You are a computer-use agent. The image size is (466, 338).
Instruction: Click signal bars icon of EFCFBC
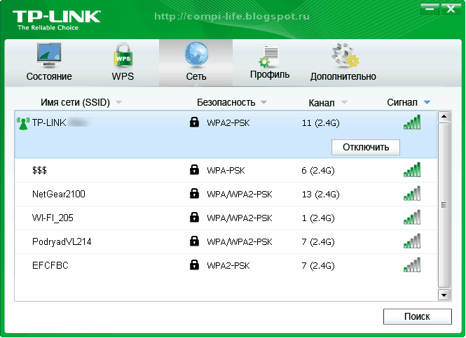pyautogui.click(x=412, y=265)
